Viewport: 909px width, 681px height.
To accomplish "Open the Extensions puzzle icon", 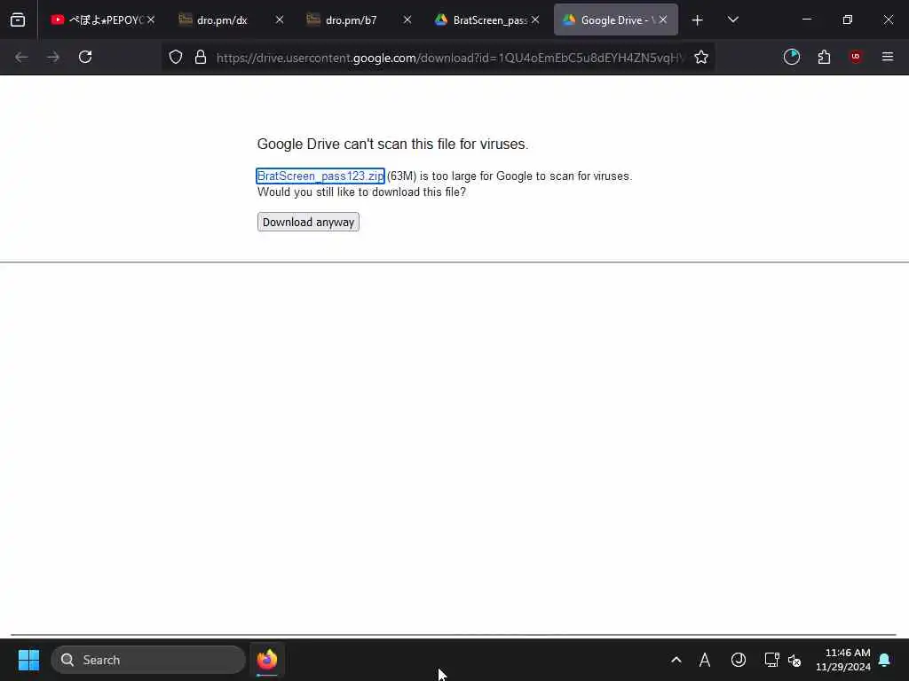I will [x=824, y=57].
